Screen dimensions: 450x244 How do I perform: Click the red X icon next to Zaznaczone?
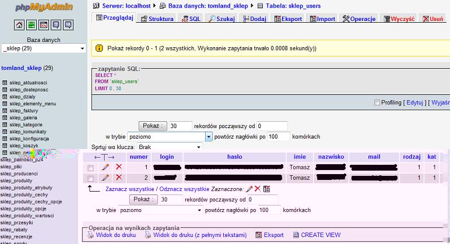pos(258,189)
